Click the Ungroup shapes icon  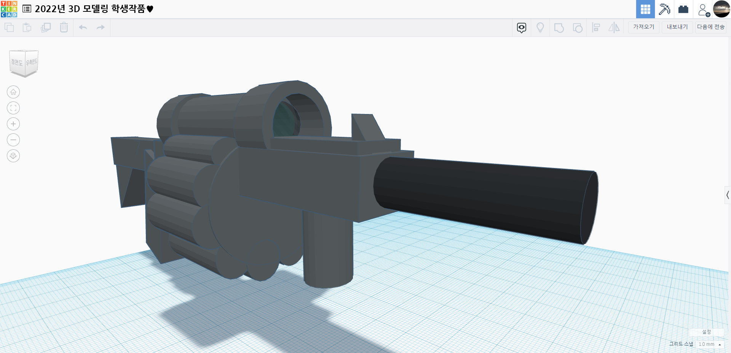coord(578,28)
